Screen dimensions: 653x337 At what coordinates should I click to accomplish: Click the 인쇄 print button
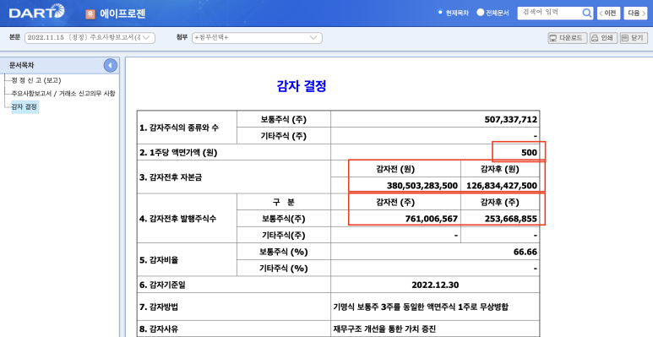point(603,38)
